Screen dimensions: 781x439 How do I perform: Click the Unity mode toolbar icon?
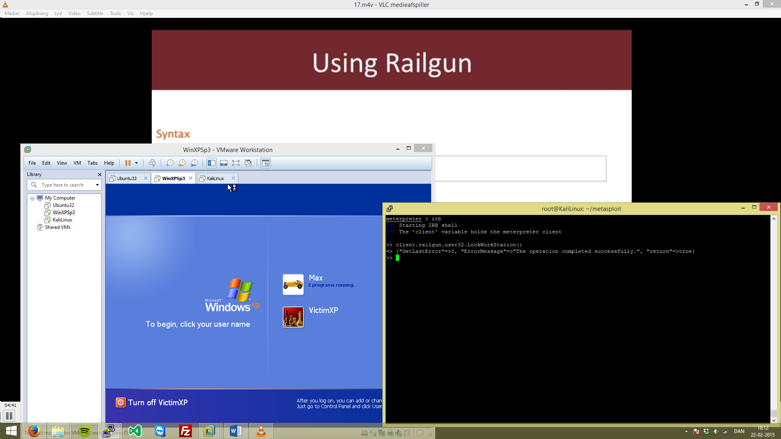pyautogui.click(x=248, y=163)
